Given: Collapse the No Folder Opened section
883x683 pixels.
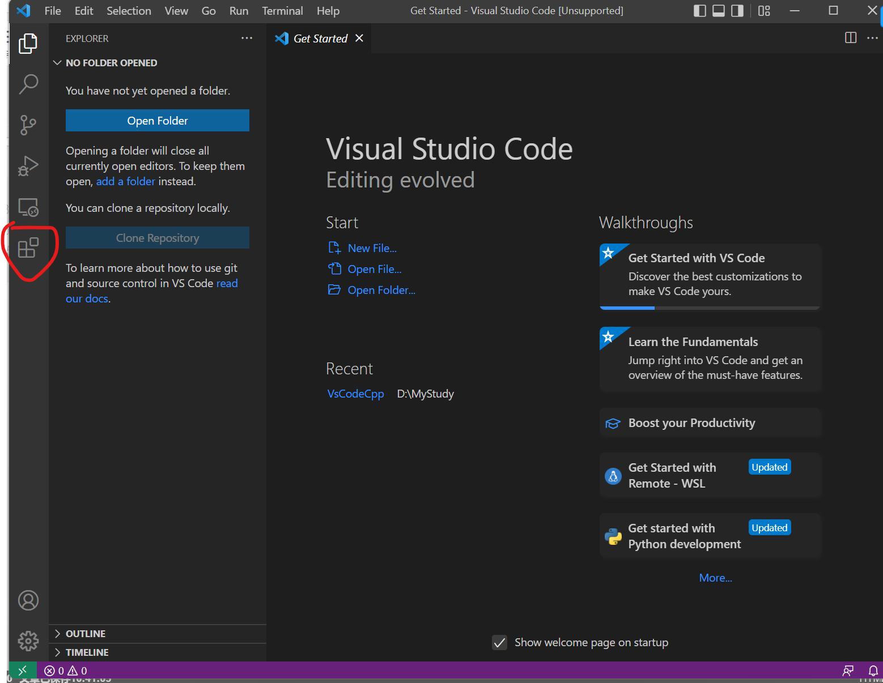Looking at the screenshot, I should click(158, 63).
